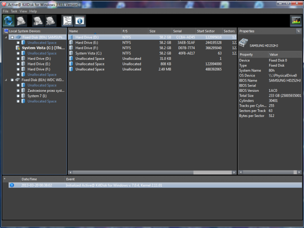Image resolution: width=304 pixels, height=228 pixels.
Task: Check the Hard Drive (F:) checkbox in tree
Action: (18, 69)
